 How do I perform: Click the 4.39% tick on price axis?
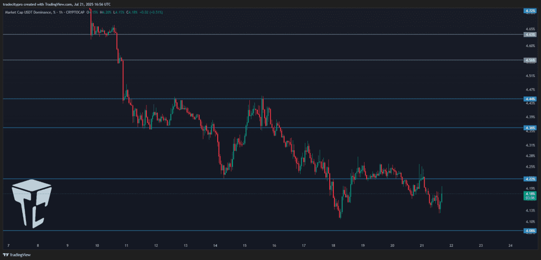coord(529,117)
